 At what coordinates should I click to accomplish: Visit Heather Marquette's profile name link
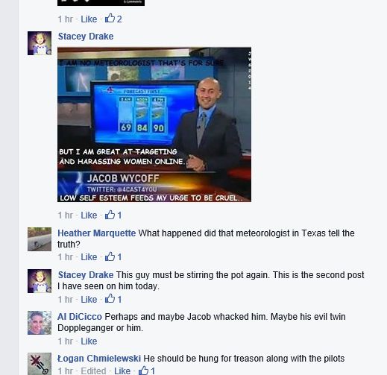pos(97,233)
